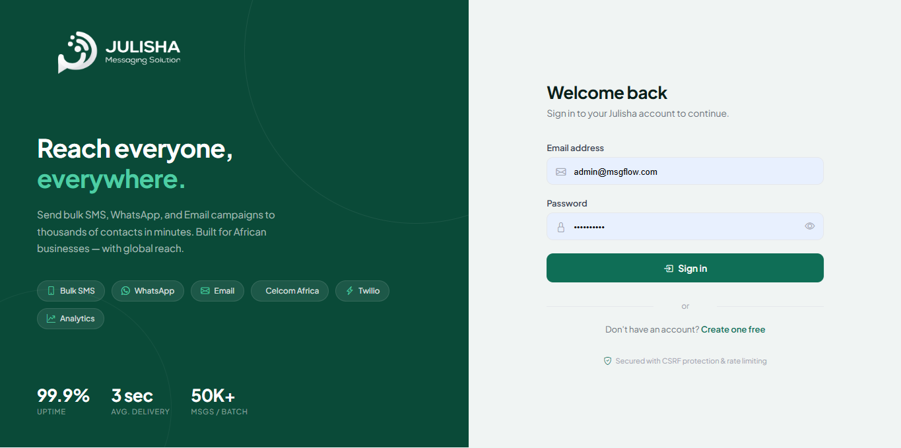Click the Password label

click(x=567, y=203)
